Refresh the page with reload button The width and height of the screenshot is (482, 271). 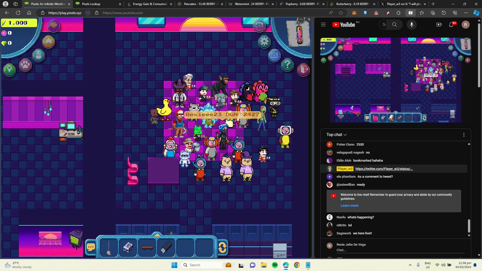point(18,13)
